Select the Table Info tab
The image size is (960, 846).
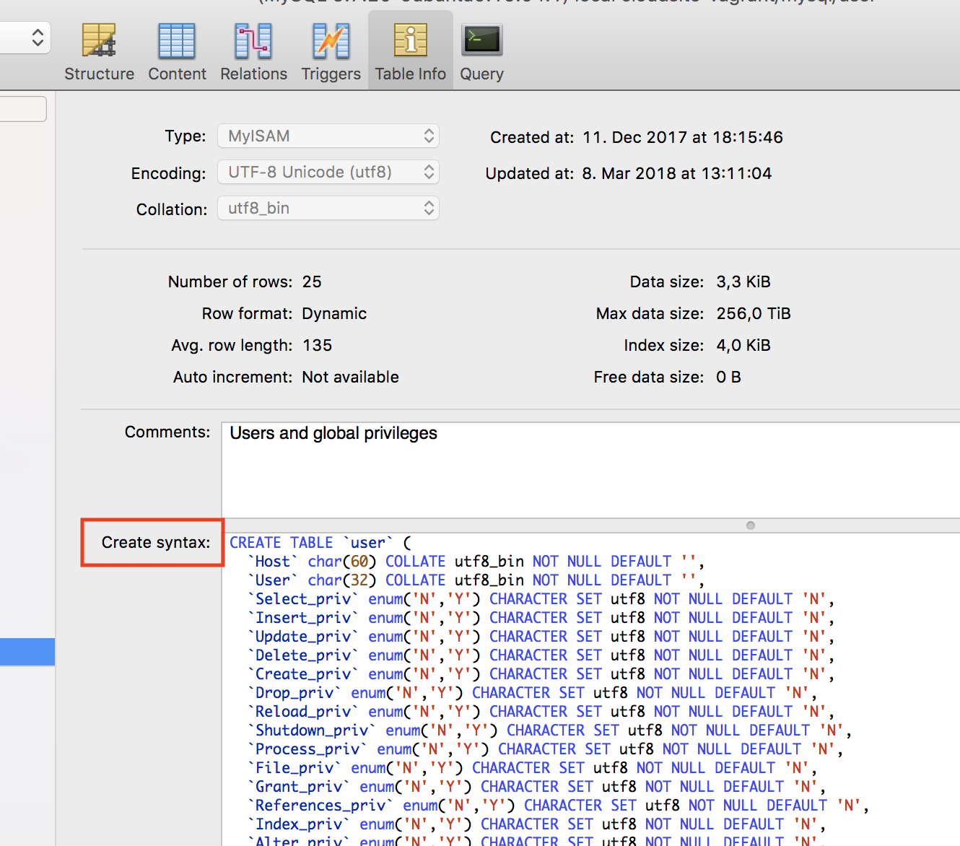[x=409, y=51]
